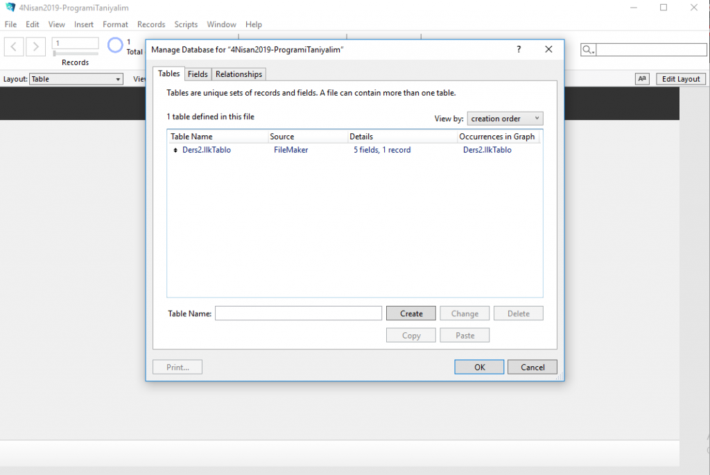Image resolution: width=710 pixels, height=475 pixels.
Task: Sort by Table Name column header
Action: click(x=218, y=137)
